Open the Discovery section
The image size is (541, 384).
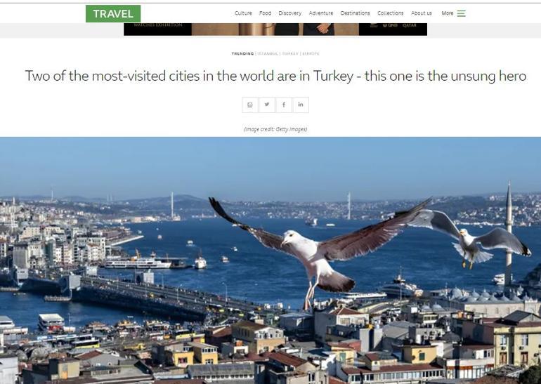pos(289,13)
